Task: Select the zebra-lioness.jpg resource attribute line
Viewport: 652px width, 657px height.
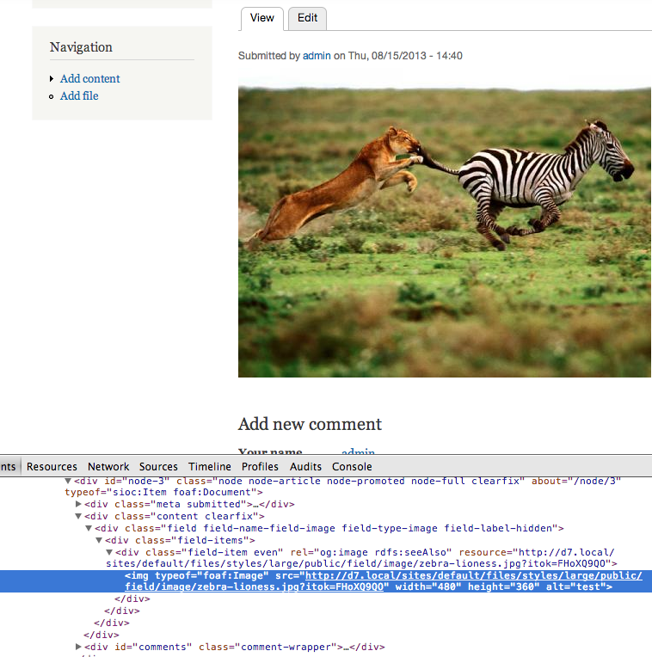Action: tap(361, 563)
